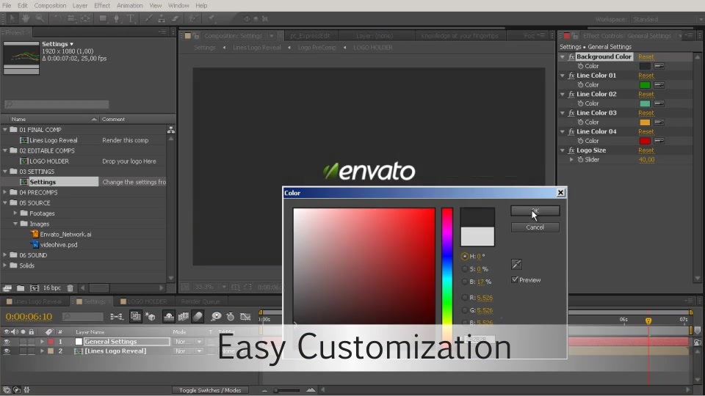Select the Type tool
The image size is (705, 396).
[x=131, y=18]
